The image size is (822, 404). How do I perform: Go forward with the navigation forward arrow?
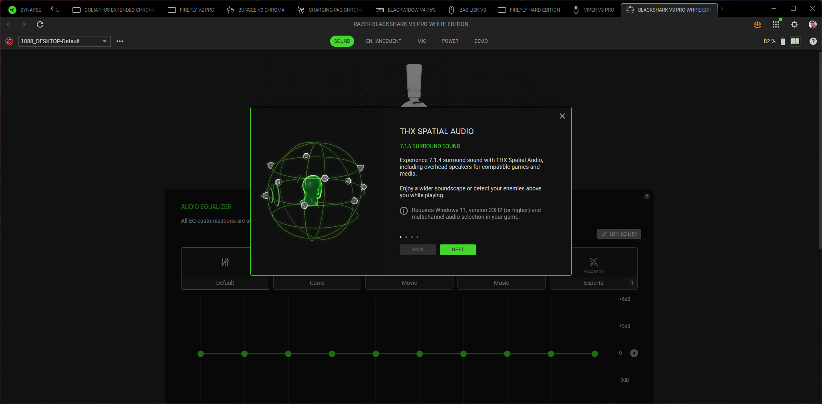click(24, 24)
